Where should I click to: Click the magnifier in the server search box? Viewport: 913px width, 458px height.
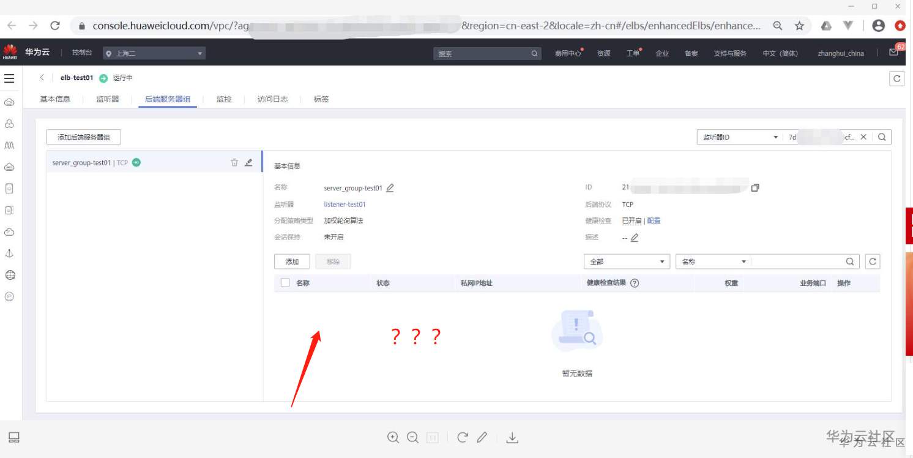coord(850,261)
